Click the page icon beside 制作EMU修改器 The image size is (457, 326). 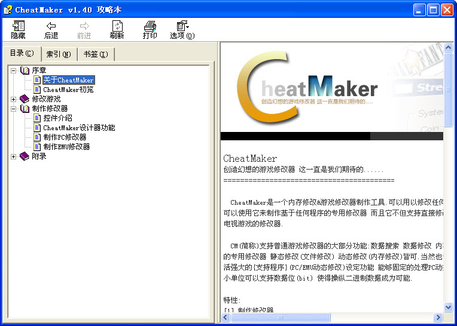(37, 146)
